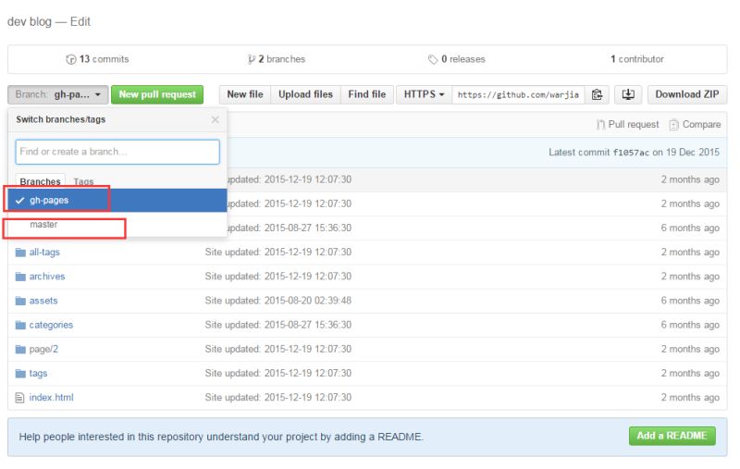The width and height of the screenshot is (740, 469).
Task: Click the folder icon beside assets
Action: click(20, 301)
